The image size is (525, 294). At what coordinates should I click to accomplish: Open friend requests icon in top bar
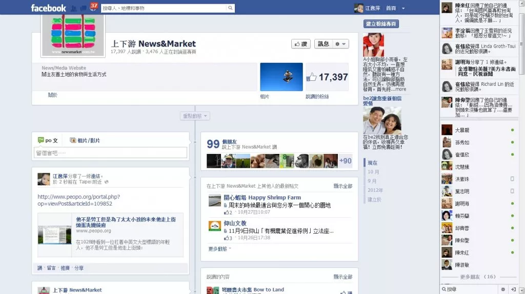coord(74,8)
